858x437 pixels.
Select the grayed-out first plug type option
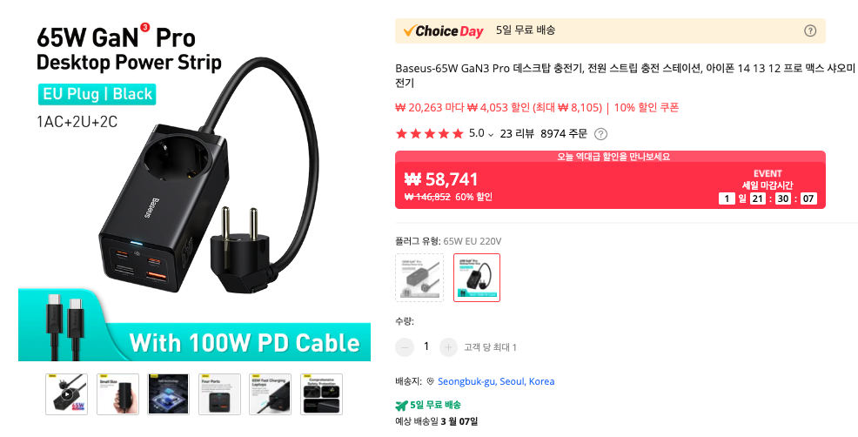(419, 278)
